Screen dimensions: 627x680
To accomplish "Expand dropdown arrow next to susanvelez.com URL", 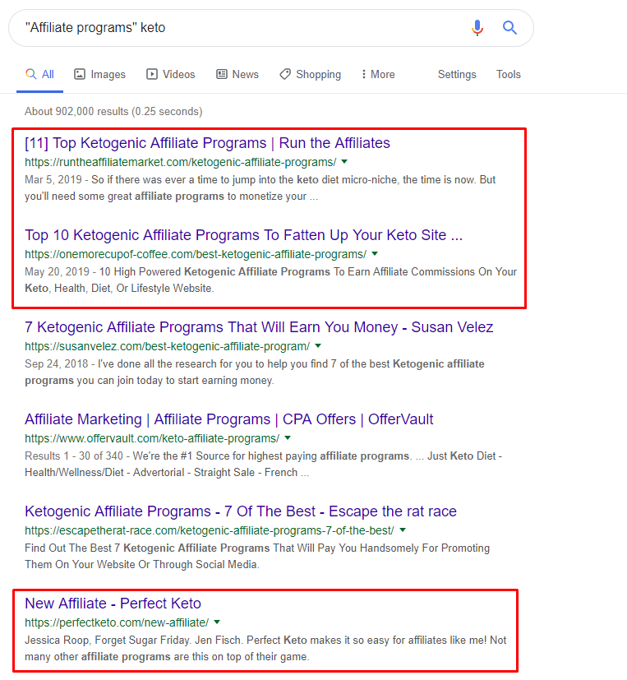I will 318,345.
